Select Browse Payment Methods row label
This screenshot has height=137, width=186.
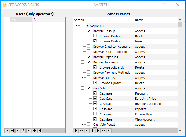click(112, 73)
